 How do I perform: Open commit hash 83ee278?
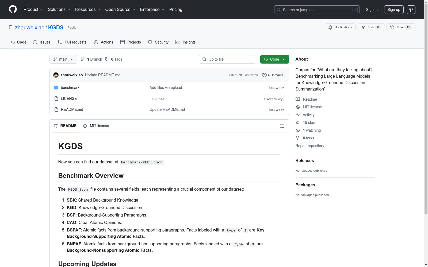click(x=235, y=75)
